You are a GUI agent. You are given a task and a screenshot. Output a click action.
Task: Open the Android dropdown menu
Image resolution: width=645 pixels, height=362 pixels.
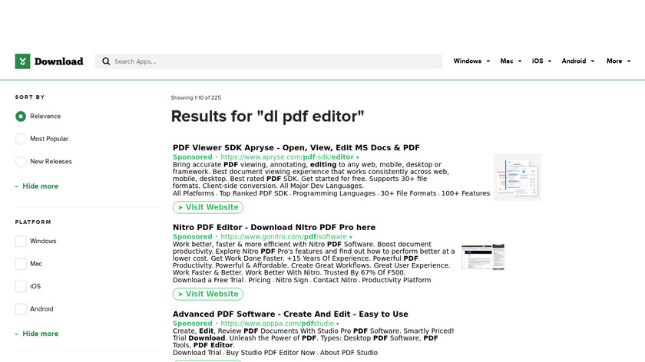(578, 61)
